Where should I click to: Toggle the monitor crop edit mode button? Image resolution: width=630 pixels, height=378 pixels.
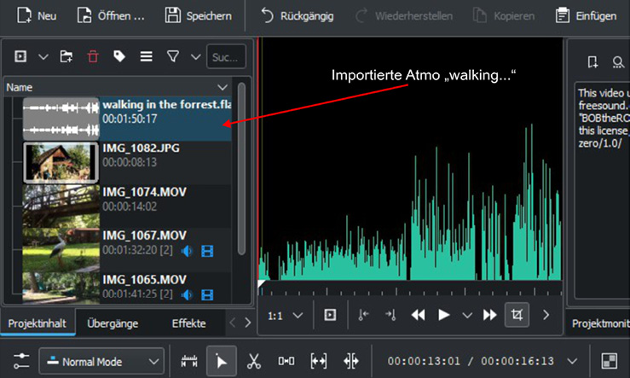[515, 315]
